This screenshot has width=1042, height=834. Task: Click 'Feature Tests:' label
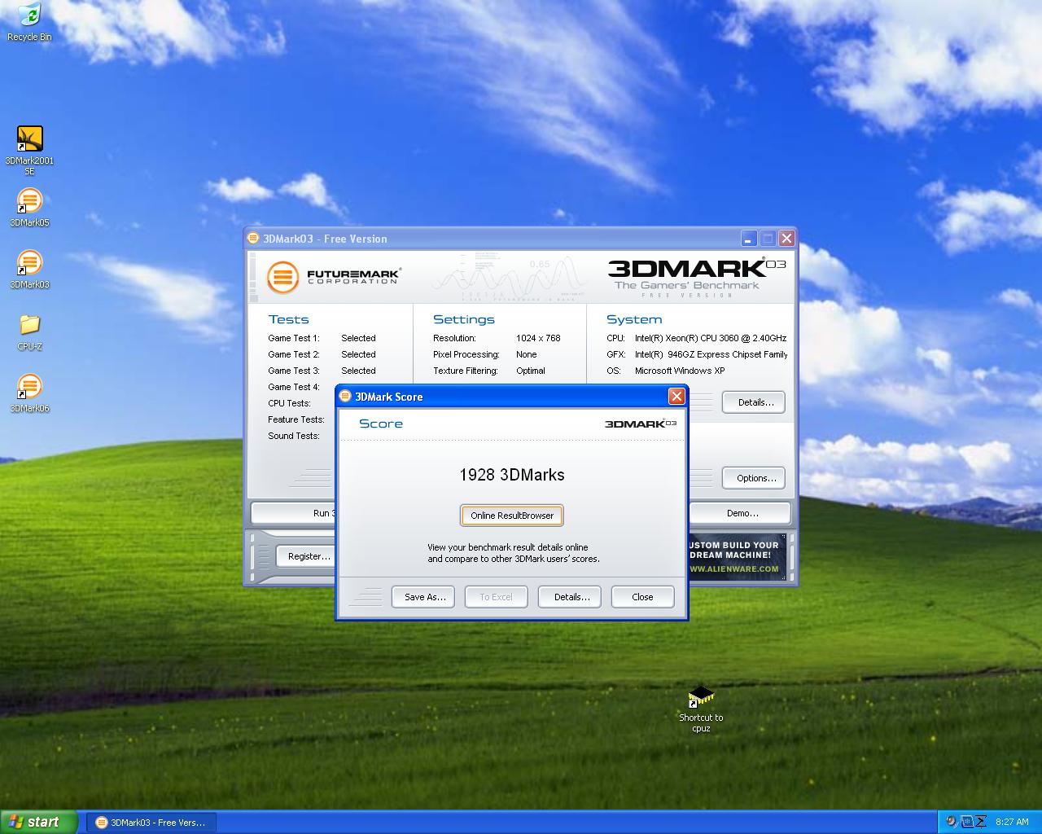(296, 419)
